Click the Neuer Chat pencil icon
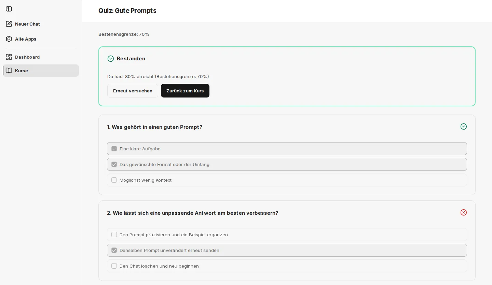The height and width of the screenshot is (285, 492). pyautogui.click(x=9, y=24)
